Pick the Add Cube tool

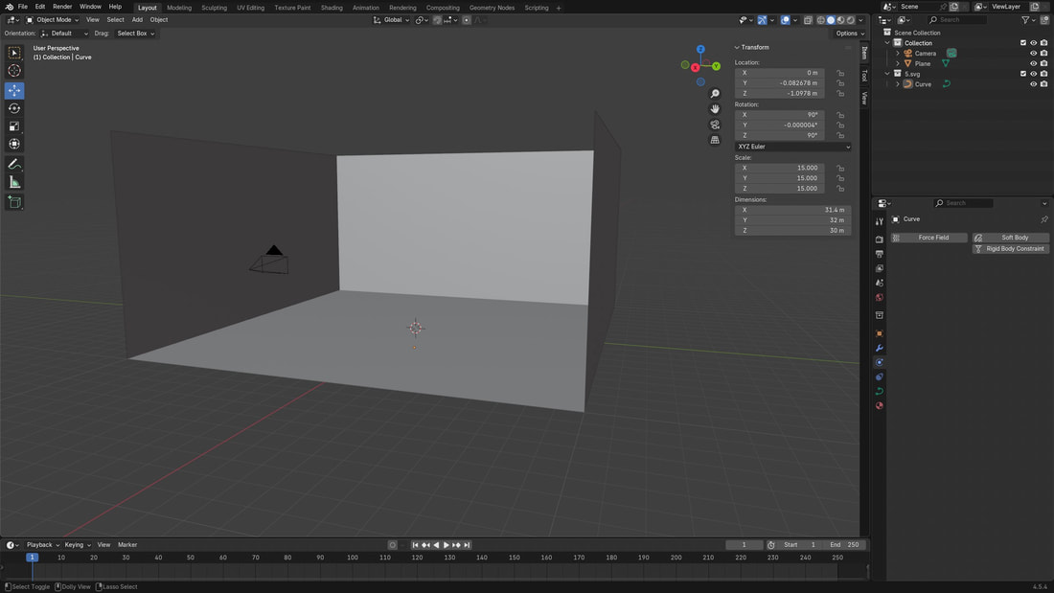(x=14, y=202)
